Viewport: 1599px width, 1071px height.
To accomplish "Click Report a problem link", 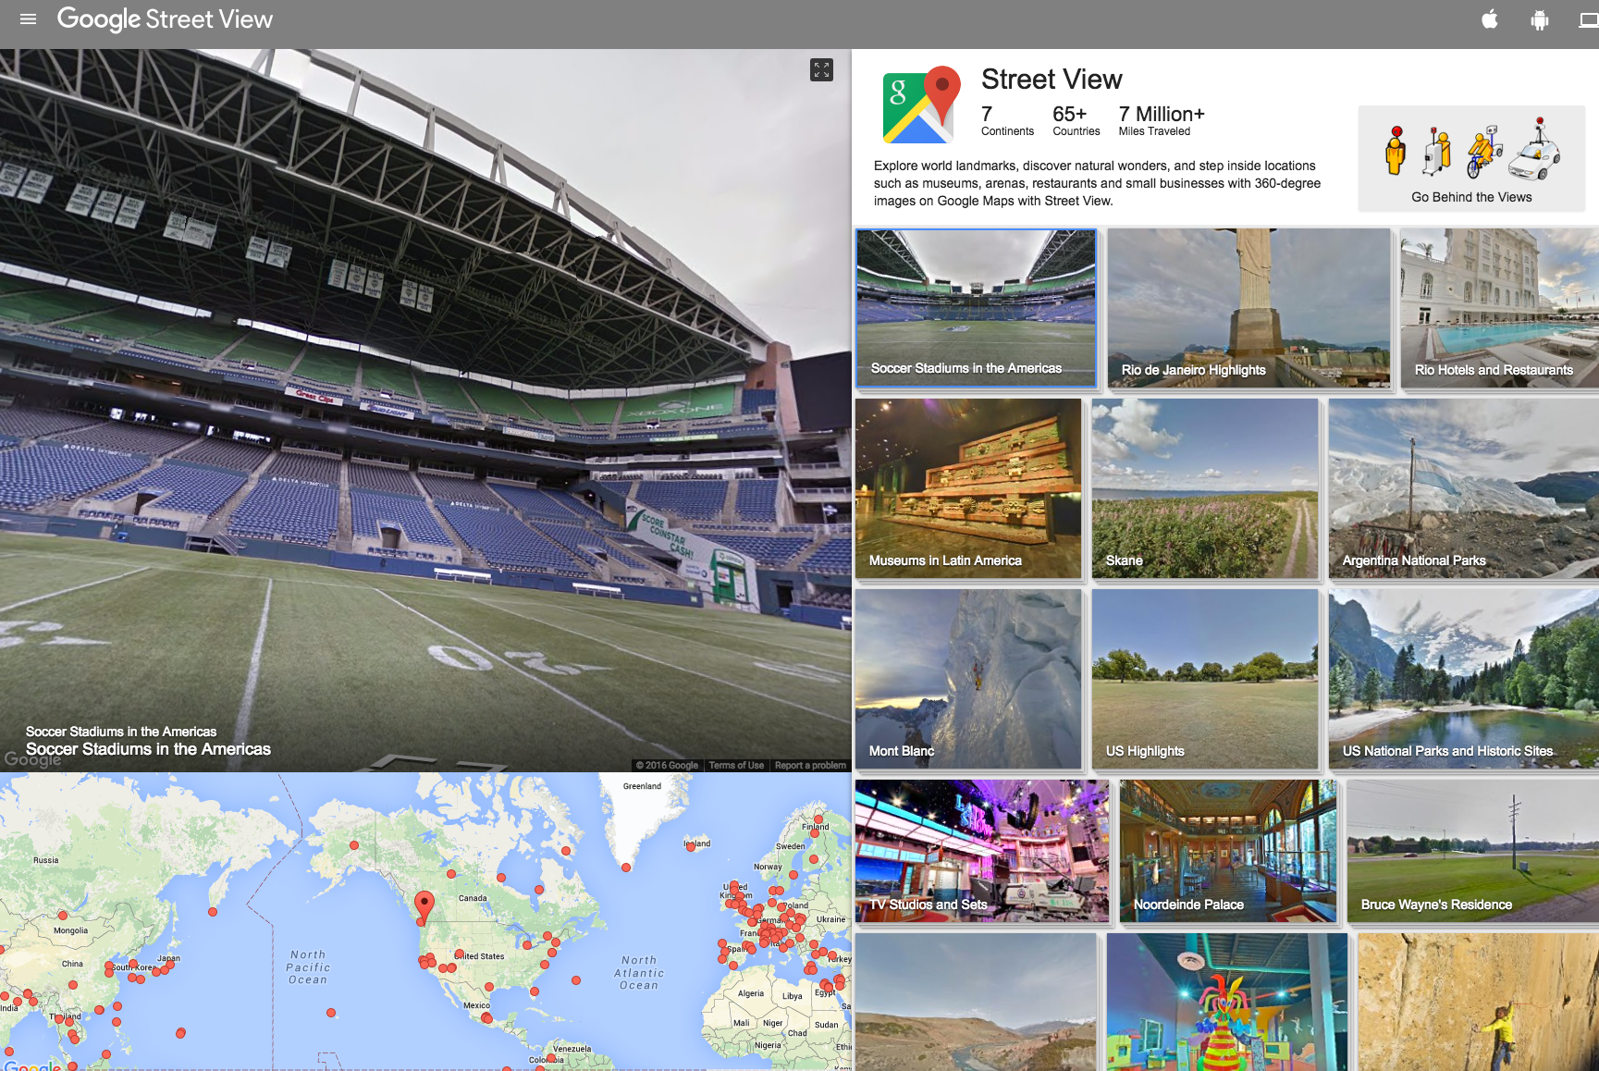I will pyautogui.click(x=810, y=766).
